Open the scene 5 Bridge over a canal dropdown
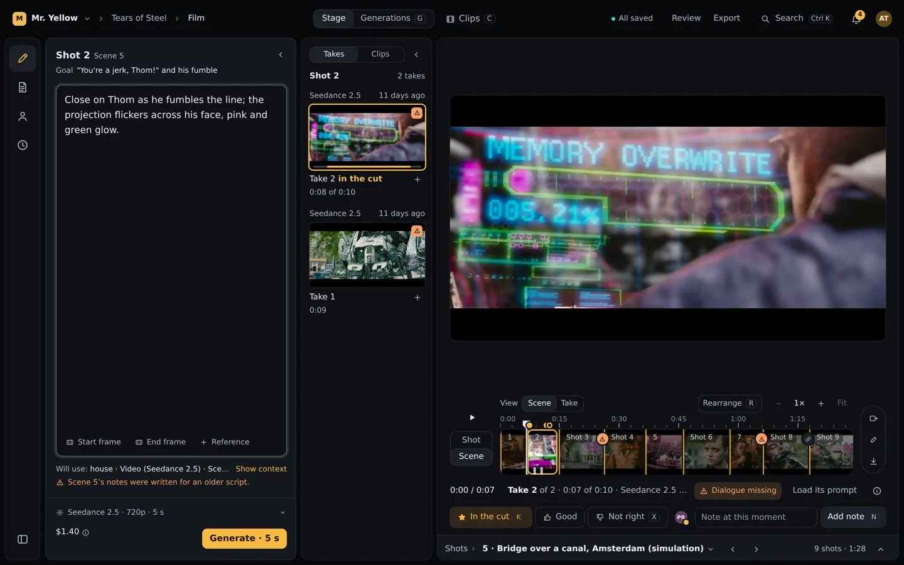904x565 pixels. point(598,549)
